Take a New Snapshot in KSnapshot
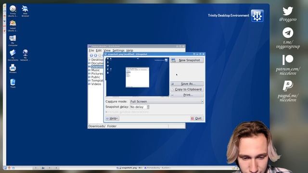The width and height of the screenshot is (308, 173). coord(187,60)
